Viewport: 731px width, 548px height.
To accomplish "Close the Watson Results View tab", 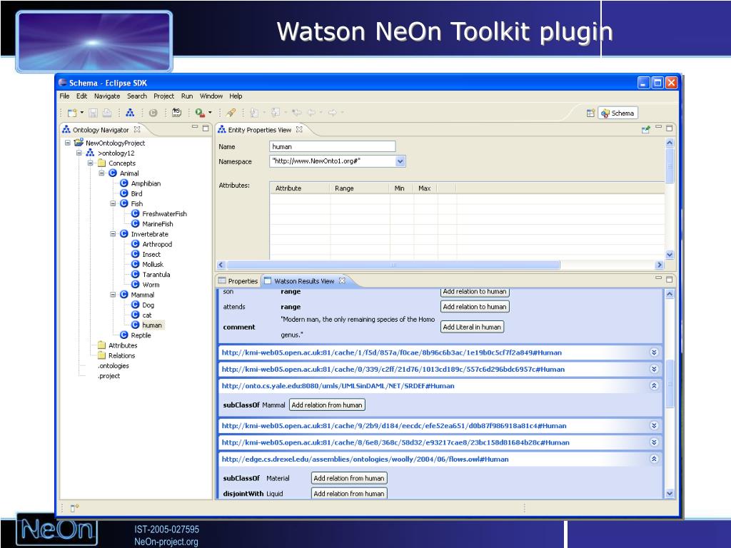I will coord(342,280).
